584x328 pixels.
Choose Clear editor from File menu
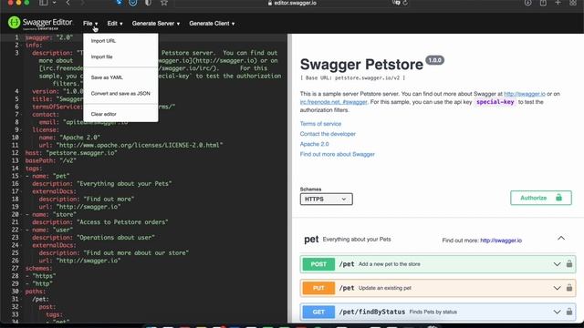click(103, 114)
